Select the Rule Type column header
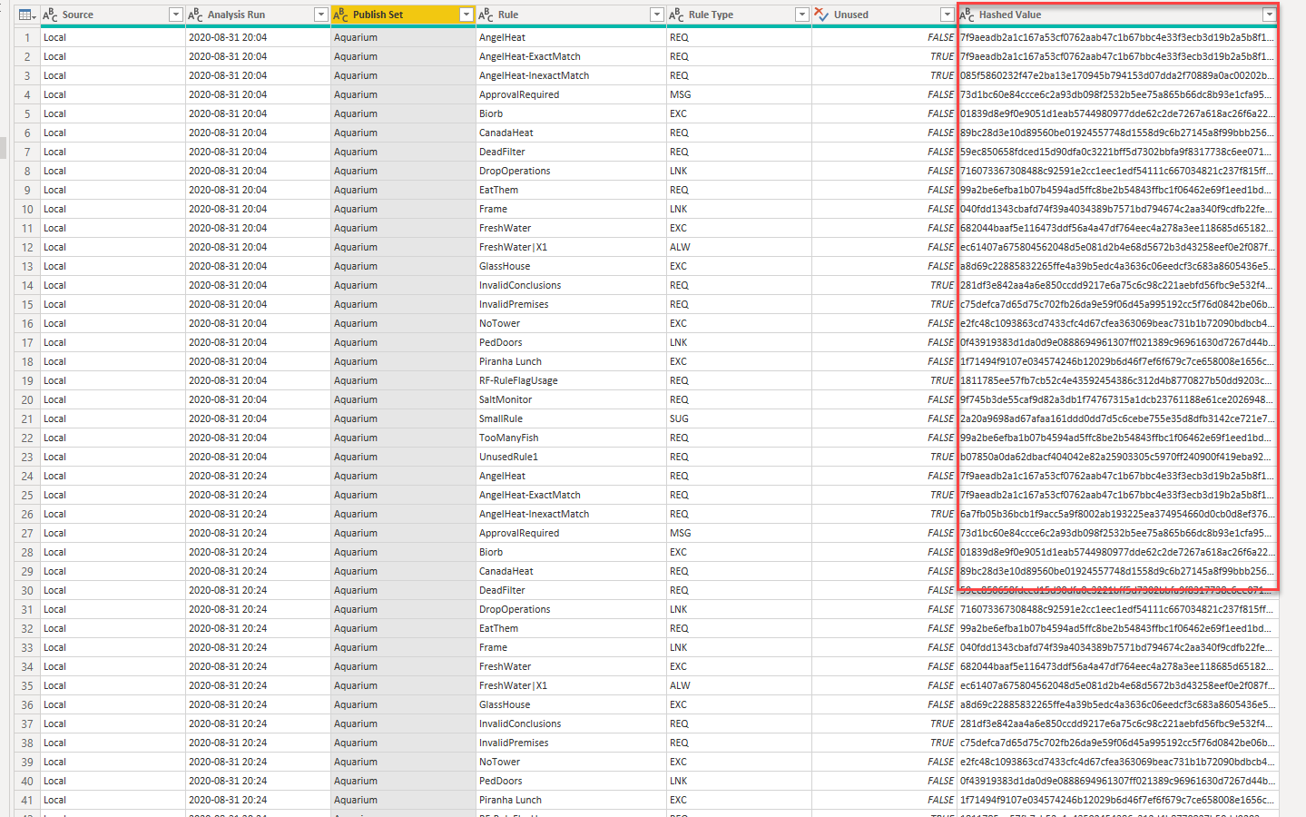 [739, 15]
